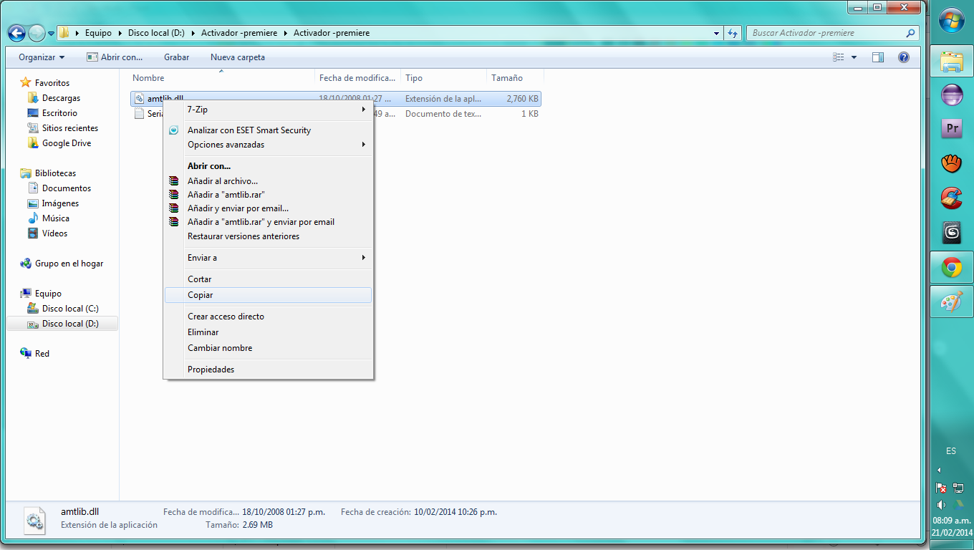This screenshot has width=974, height=550.
Task: Expand the Opciones avanzadas submenu
Action: tap(269, 145)
